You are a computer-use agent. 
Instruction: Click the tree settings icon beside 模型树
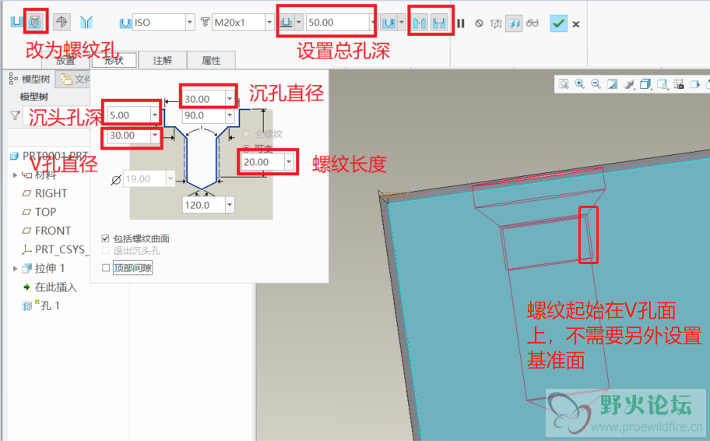[13, 79]
